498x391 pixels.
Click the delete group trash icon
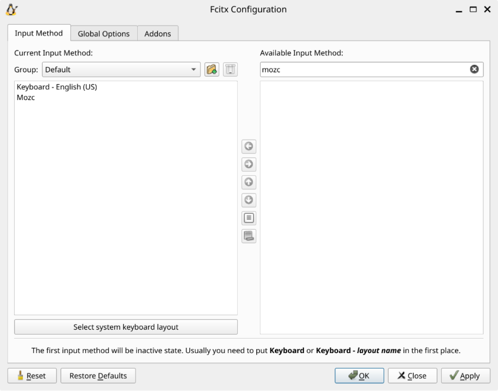(x=230, y=69)
